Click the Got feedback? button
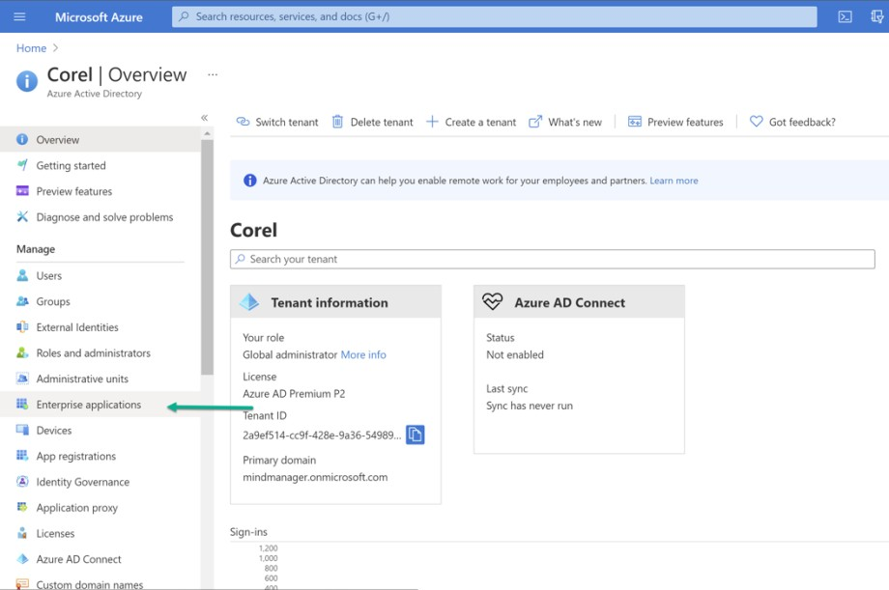This screenshot has width=889, height=590. coord(792,122)
